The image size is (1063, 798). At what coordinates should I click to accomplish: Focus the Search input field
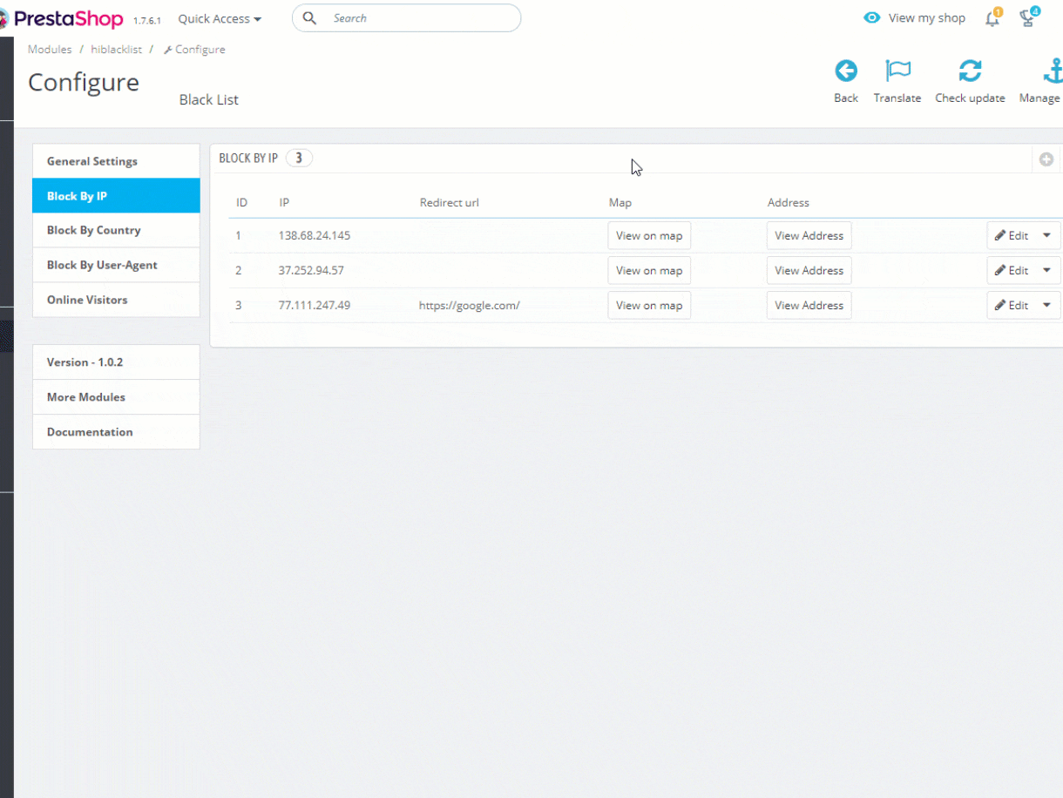click(x=407, y=18)
